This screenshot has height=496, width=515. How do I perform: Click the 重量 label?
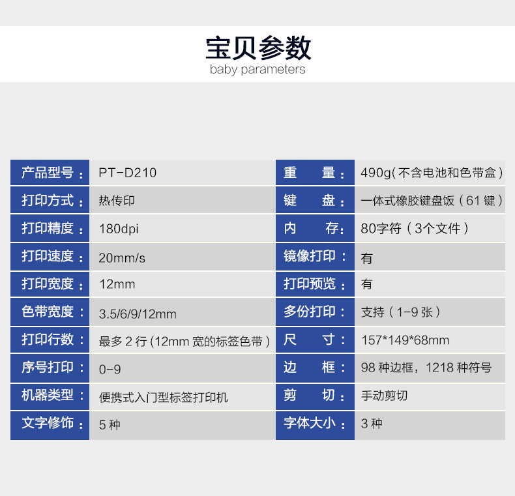[x=315, y=173]
